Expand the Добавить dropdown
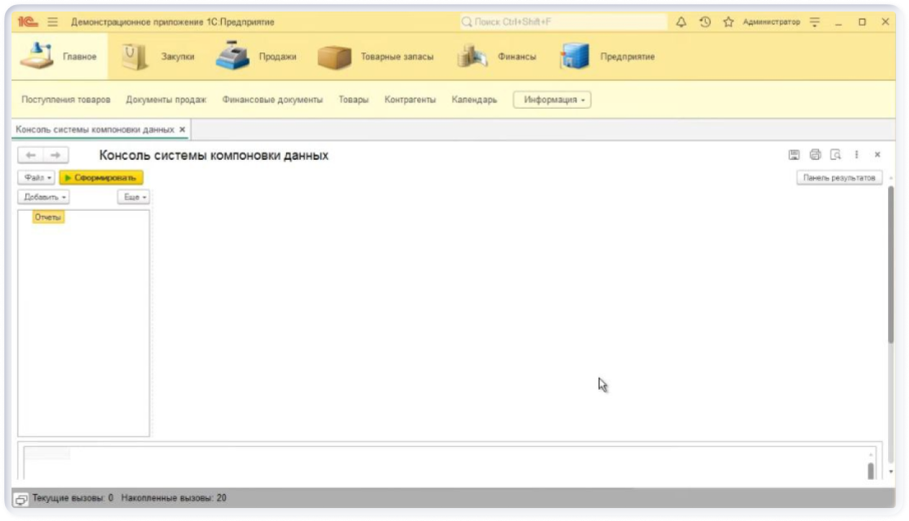 (44, 196)
